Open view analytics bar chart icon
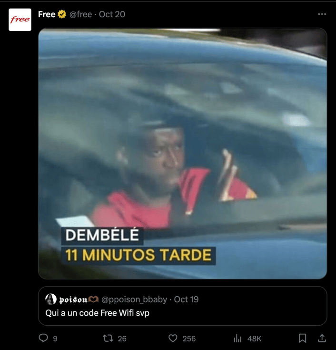The width and height of the screenshot is (336, 350). click(x=237, y=338)
